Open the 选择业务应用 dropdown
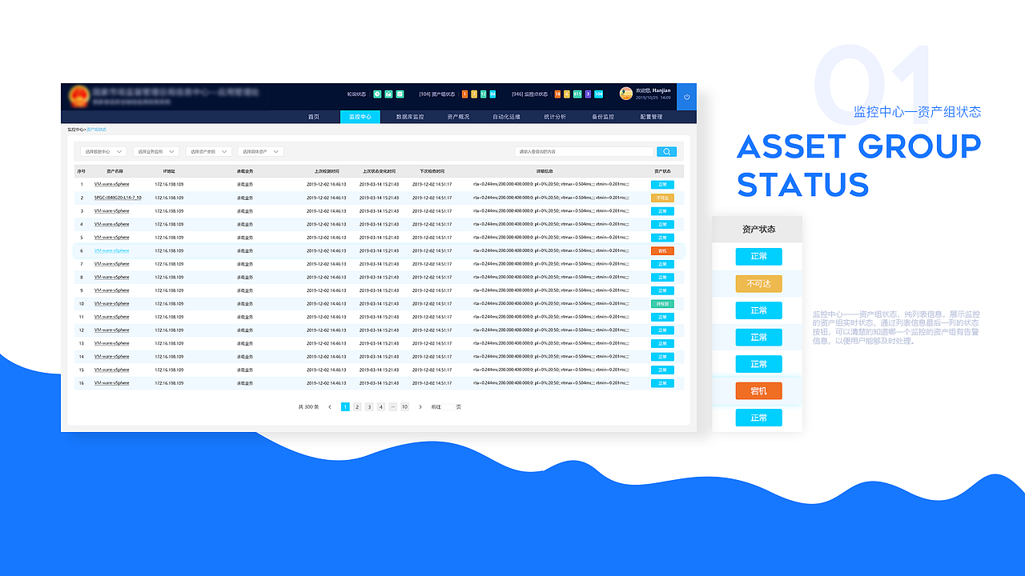Image resolution: width=1025 pixels, height=576 pixels. tap(155, 151)
